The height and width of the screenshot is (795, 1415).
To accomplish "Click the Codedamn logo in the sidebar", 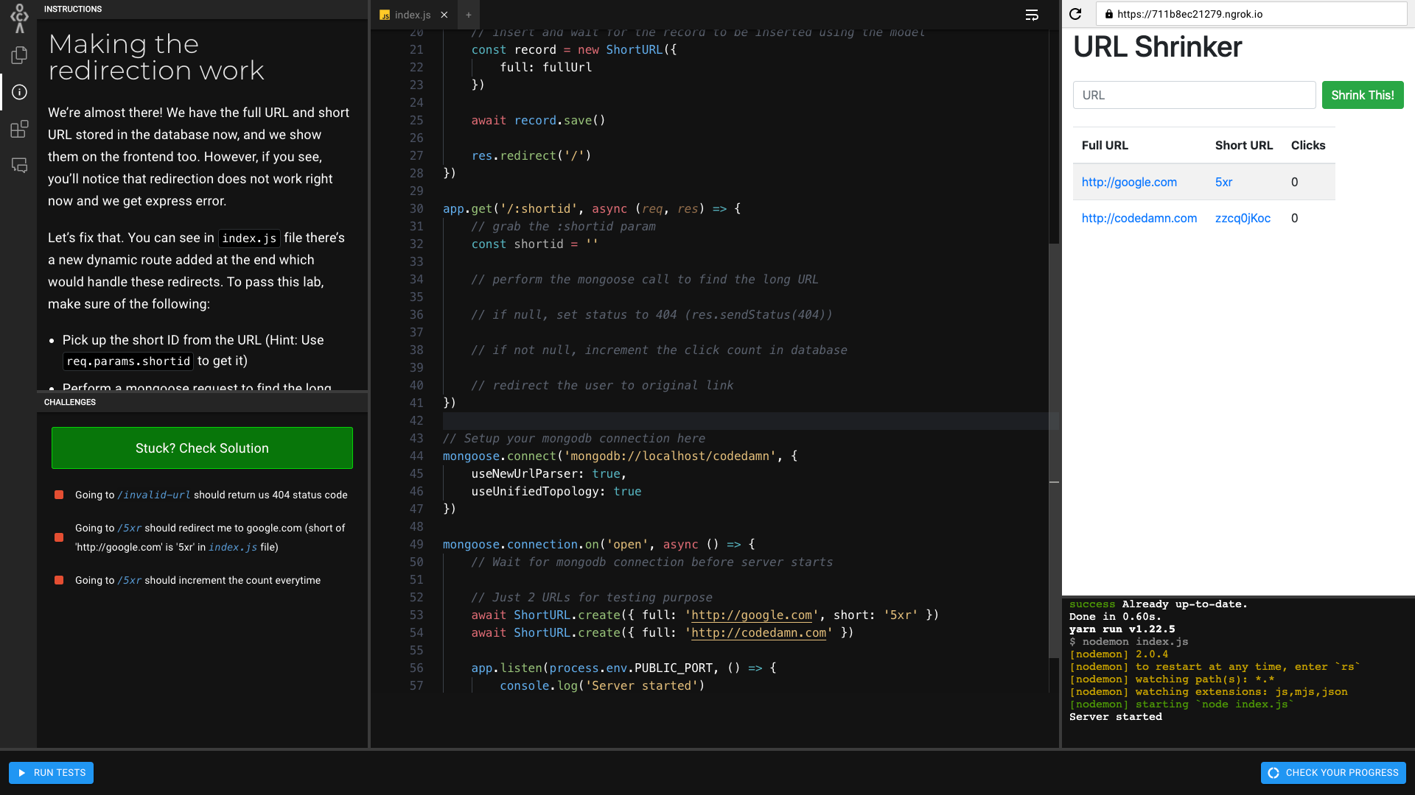I will click(x=19, y=18).
